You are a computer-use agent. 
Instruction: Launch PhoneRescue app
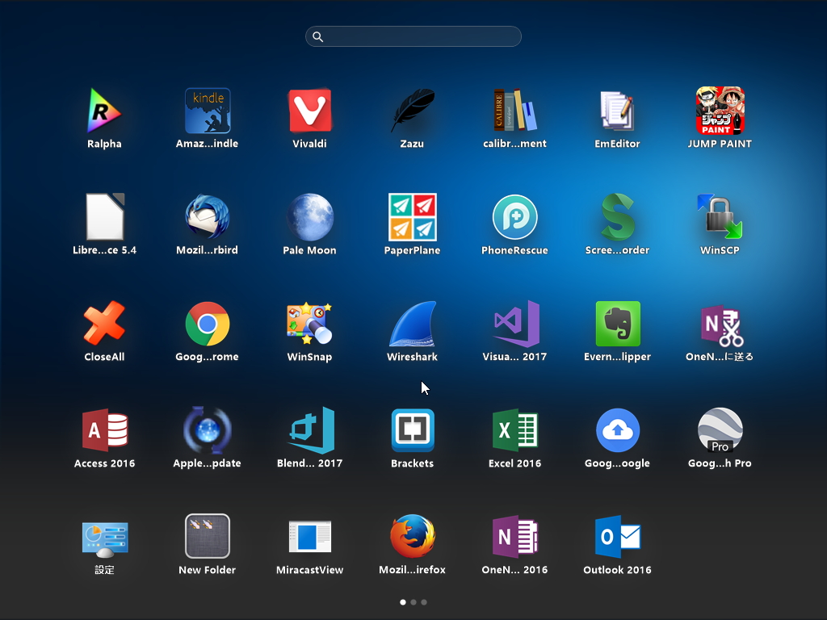(514, 216)
